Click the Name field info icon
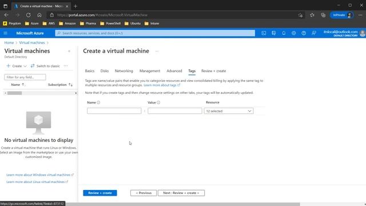The width and height of the screenshot is (366, 206). [x=98, y=102]
